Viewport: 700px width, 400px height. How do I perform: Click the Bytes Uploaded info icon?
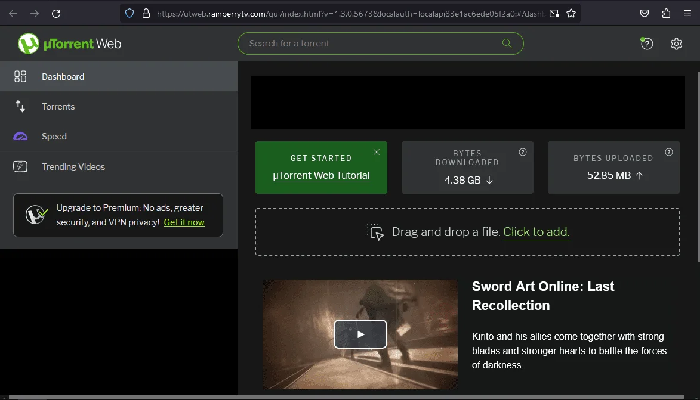tap(669, 152)
